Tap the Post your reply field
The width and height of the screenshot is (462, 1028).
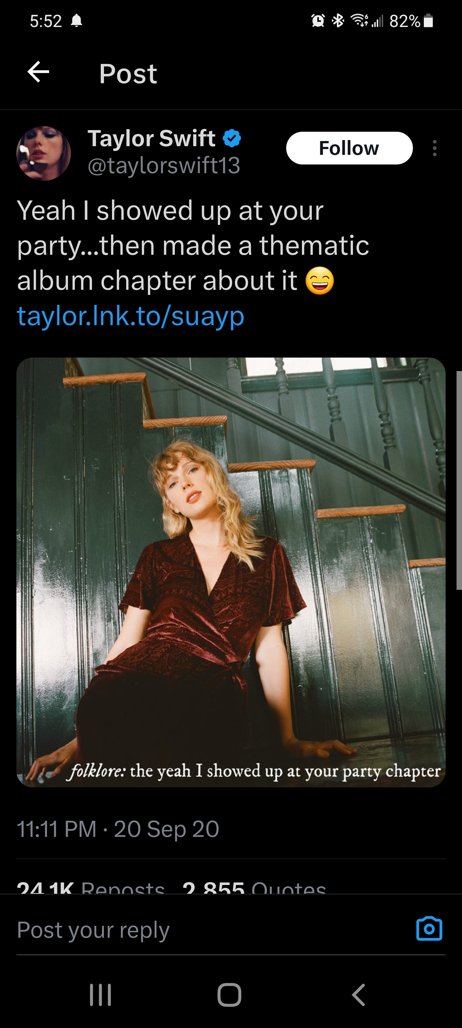point(199,930)
